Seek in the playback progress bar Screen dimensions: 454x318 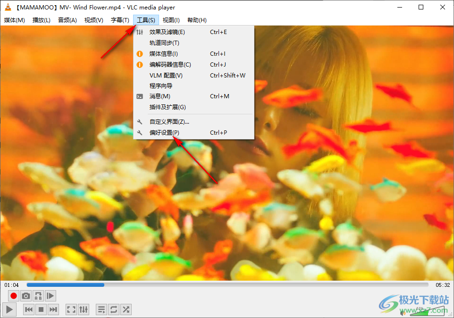coord(227,285)
